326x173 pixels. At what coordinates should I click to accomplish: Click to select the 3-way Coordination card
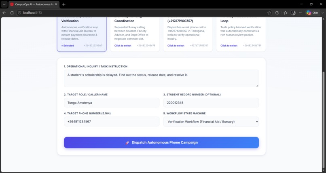coord(135,34)
